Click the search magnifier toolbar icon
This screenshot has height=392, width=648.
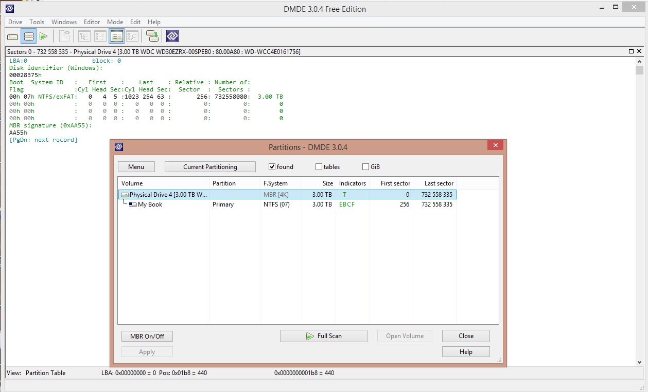click(x=132, y=36)
